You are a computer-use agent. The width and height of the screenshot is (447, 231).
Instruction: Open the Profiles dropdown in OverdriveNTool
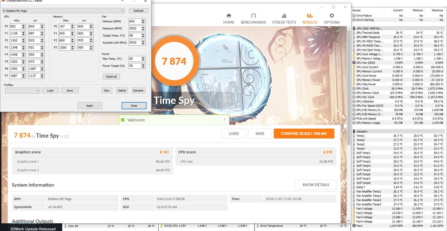[x=23, y=90]
